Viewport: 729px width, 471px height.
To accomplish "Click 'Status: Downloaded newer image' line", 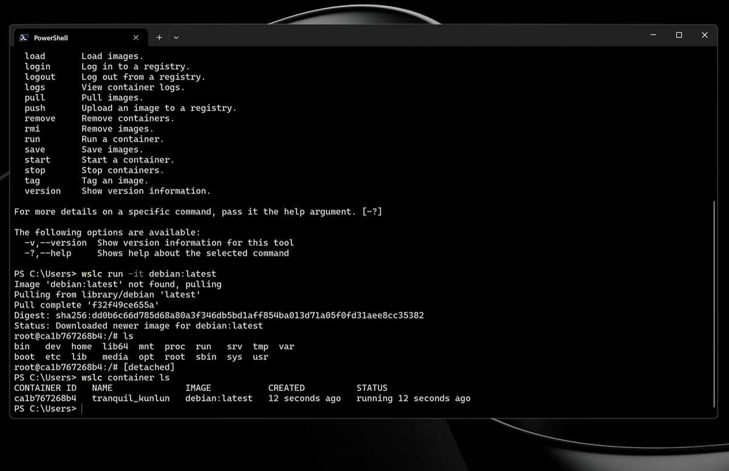I will (139, 325).
